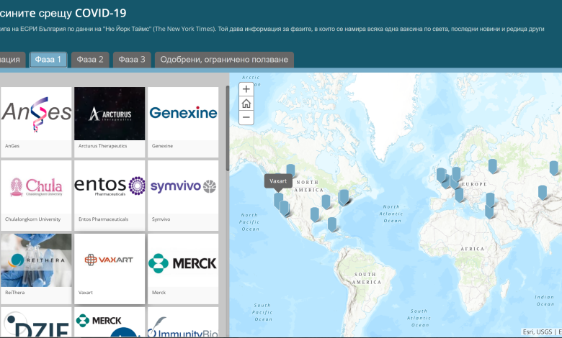Click the Vaxart map tooltip
The image size is (562, 338).
click(278, 181)
